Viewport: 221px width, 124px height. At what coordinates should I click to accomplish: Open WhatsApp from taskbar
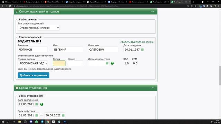point(37,122)
